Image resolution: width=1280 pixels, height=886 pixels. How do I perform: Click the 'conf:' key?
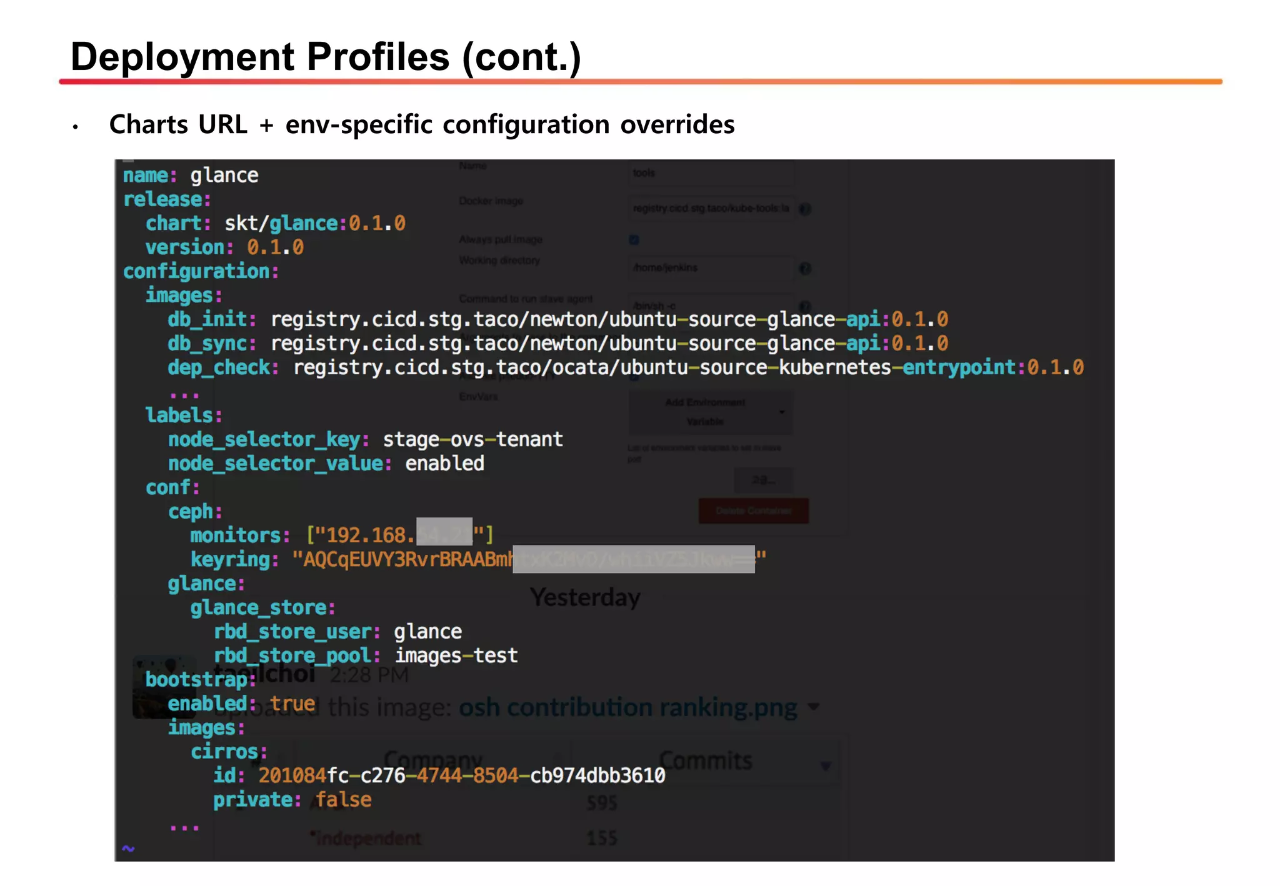coord(172,487)
